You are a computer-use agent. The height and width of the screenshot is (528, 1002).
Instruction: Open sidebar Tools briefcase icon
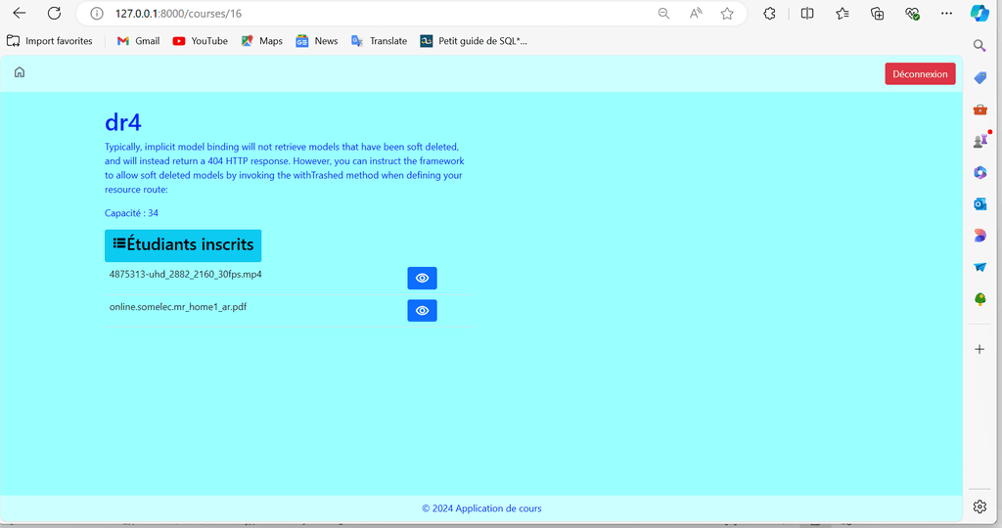click(x=980, y=110)
